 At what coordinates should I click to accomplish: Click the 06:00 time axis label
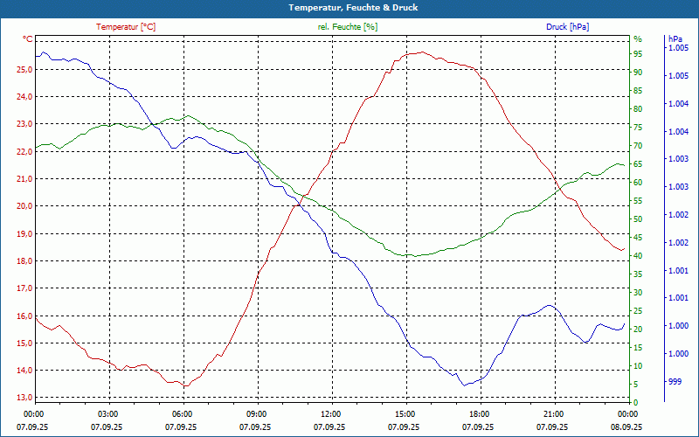(182, 414)
